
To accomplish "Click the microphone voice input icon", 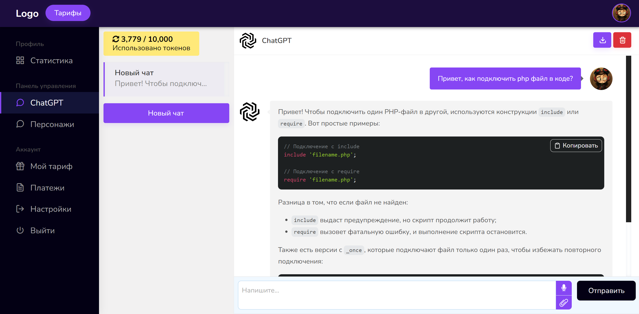I will (x=563, y=288).
